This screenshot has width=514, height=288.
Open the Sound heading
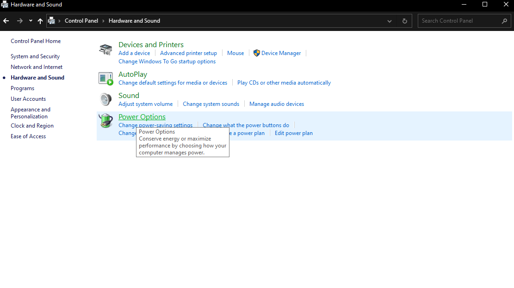coord(129,96)
